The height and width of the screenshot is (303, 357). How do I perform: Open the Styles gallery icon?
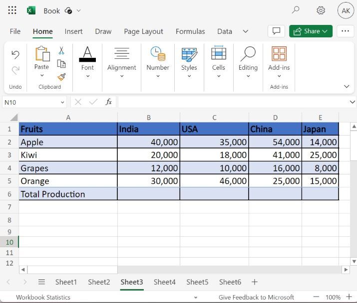(x=189, y=54)
